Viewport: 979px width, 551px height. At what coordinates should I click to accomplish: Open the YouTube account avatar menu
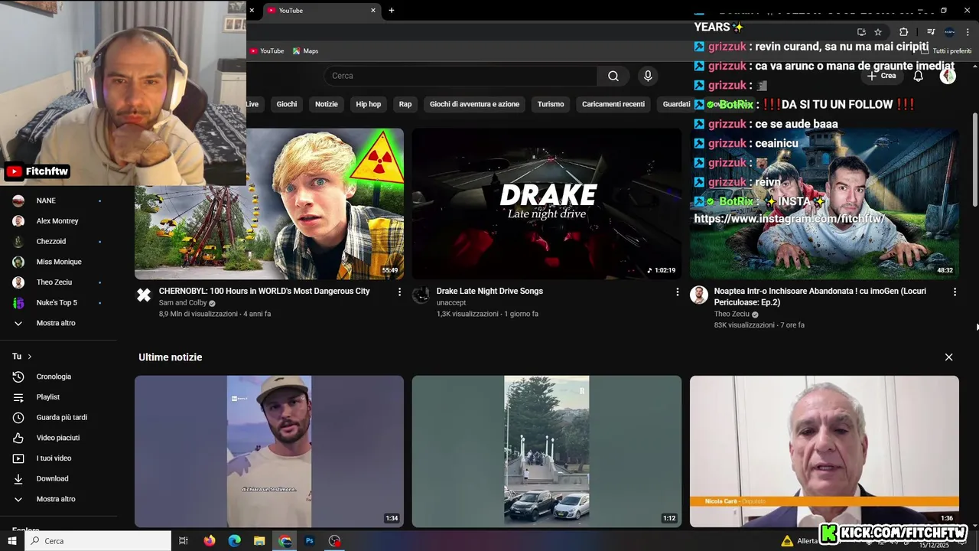948,76
